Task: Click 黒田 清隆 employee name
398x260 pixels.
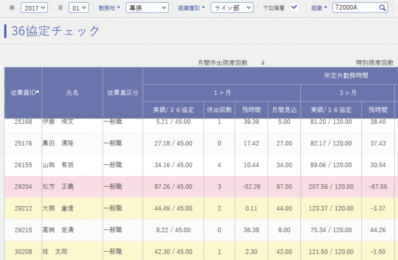Action: (58, 143)
